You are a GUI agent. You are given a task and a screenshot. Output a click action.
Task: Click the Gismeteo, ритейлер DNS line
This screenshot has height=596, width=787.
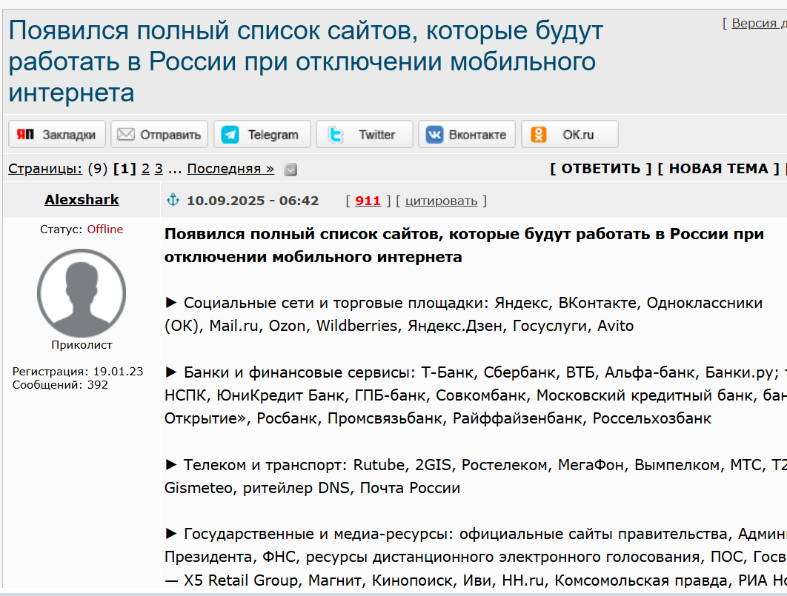pyautogui.click(x=312, y=488)
